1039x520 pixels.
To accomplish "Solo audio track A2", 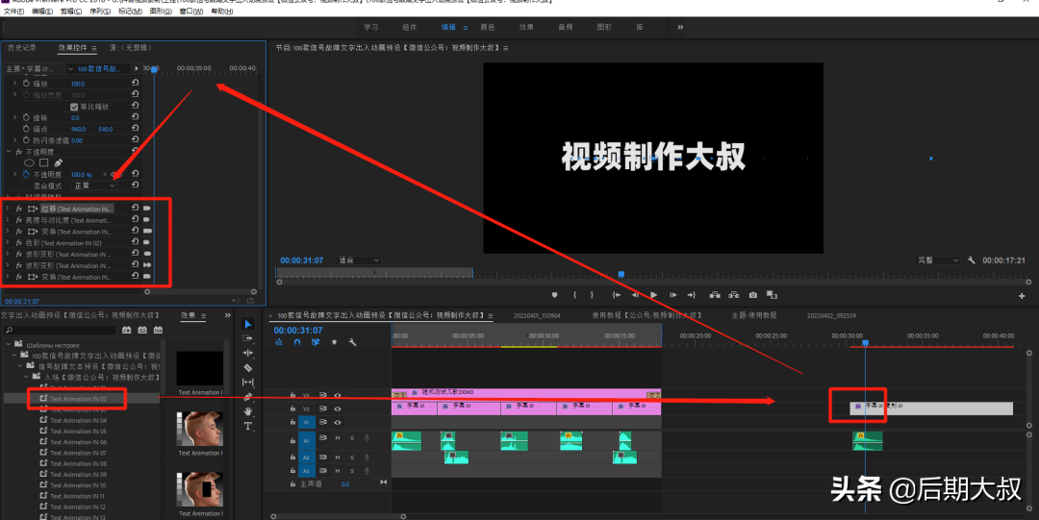I will 352,458.
